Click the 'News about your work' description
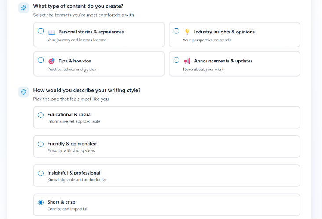 click(203, 69)
